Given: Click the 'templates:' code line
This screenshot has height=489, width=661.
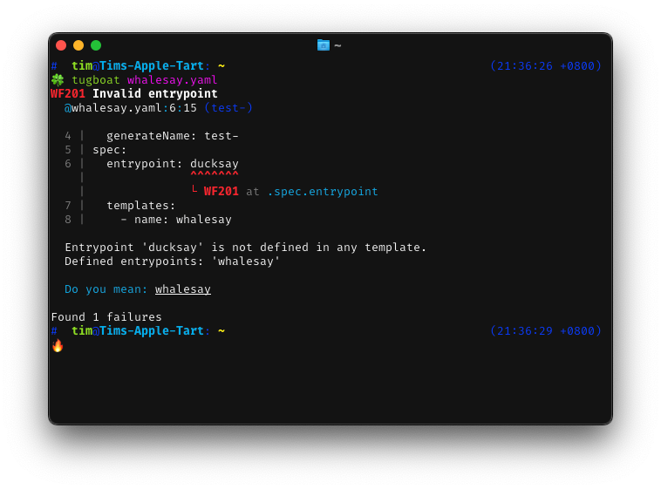Looking at the screenshot, I should click(140, 206).
